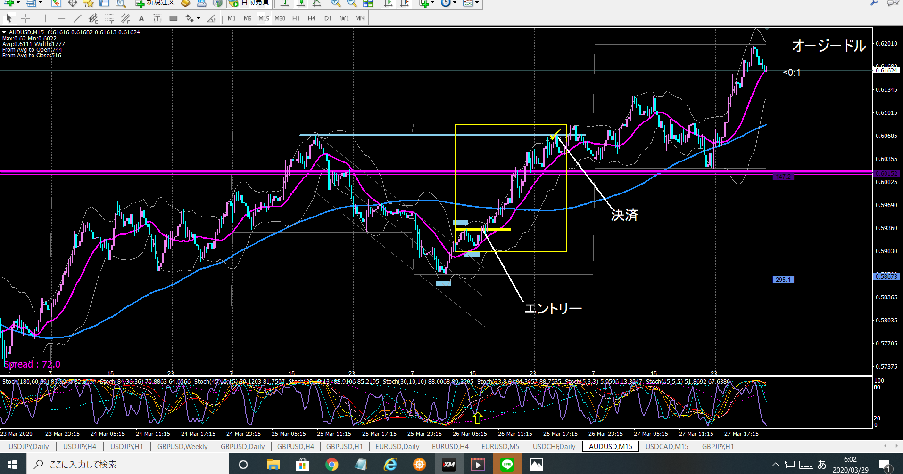903x474 pixels.
Task: Open the USDJPY,Daily chart tab
Action: pos(28,446)
